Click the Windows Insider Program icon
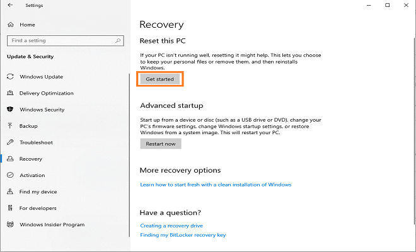Screen dimensions: 416x252 click(x=10, y=224)
